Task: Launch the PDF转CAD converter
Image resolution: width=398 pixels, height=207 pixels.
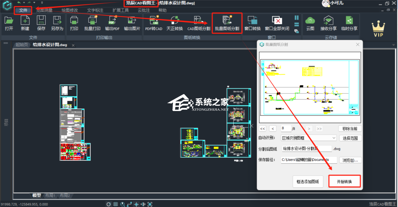Action: [154, 23]
